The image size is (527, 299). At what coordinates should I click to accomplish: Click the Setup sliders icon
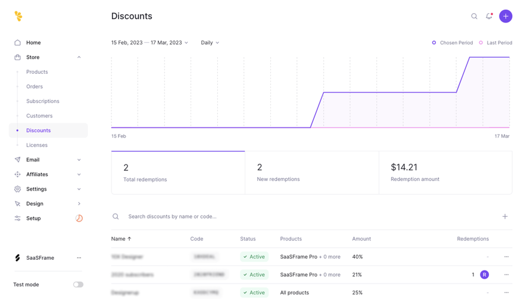click(17, 218)
